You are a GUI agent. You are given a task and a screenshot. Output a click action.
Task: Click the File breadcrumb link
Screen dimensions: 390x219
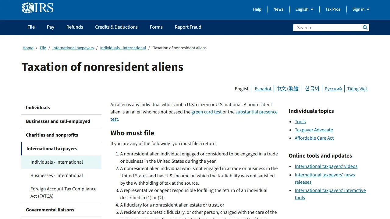click(43, 48)
